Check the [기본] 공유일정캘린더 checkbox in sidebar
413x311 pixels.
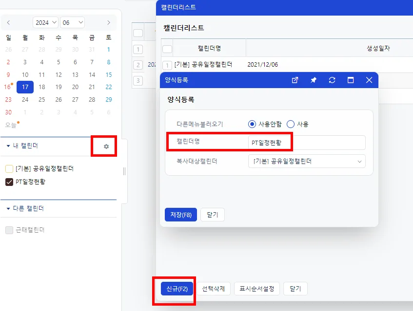9,169
